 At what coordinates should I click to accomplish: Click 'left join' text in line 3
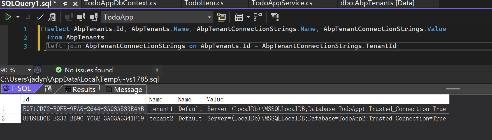point(64,46)
